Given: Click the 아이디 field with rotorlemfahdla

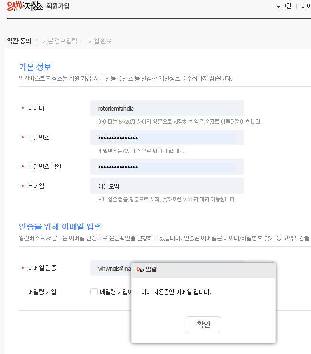Looking at the screenshot, I should [x=167, y=108].
